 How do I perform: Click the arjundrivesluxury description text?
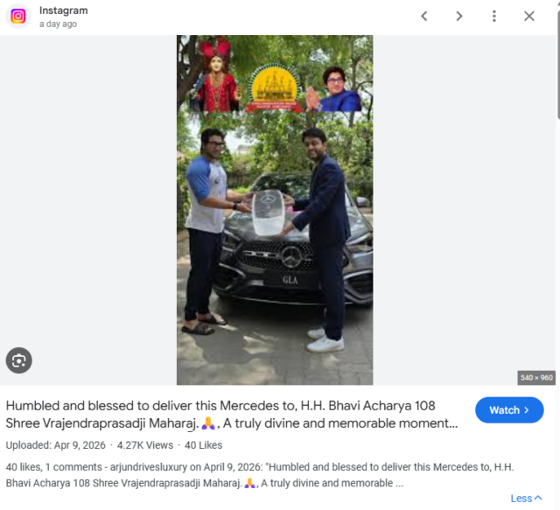click(x=260, y=475)
